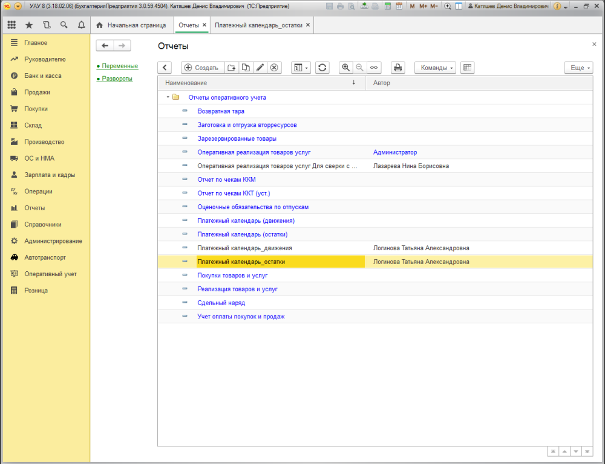Select Платежный календарь (движения) row
The height and width of the screenshot is (464, 605).
pos(375,221)
